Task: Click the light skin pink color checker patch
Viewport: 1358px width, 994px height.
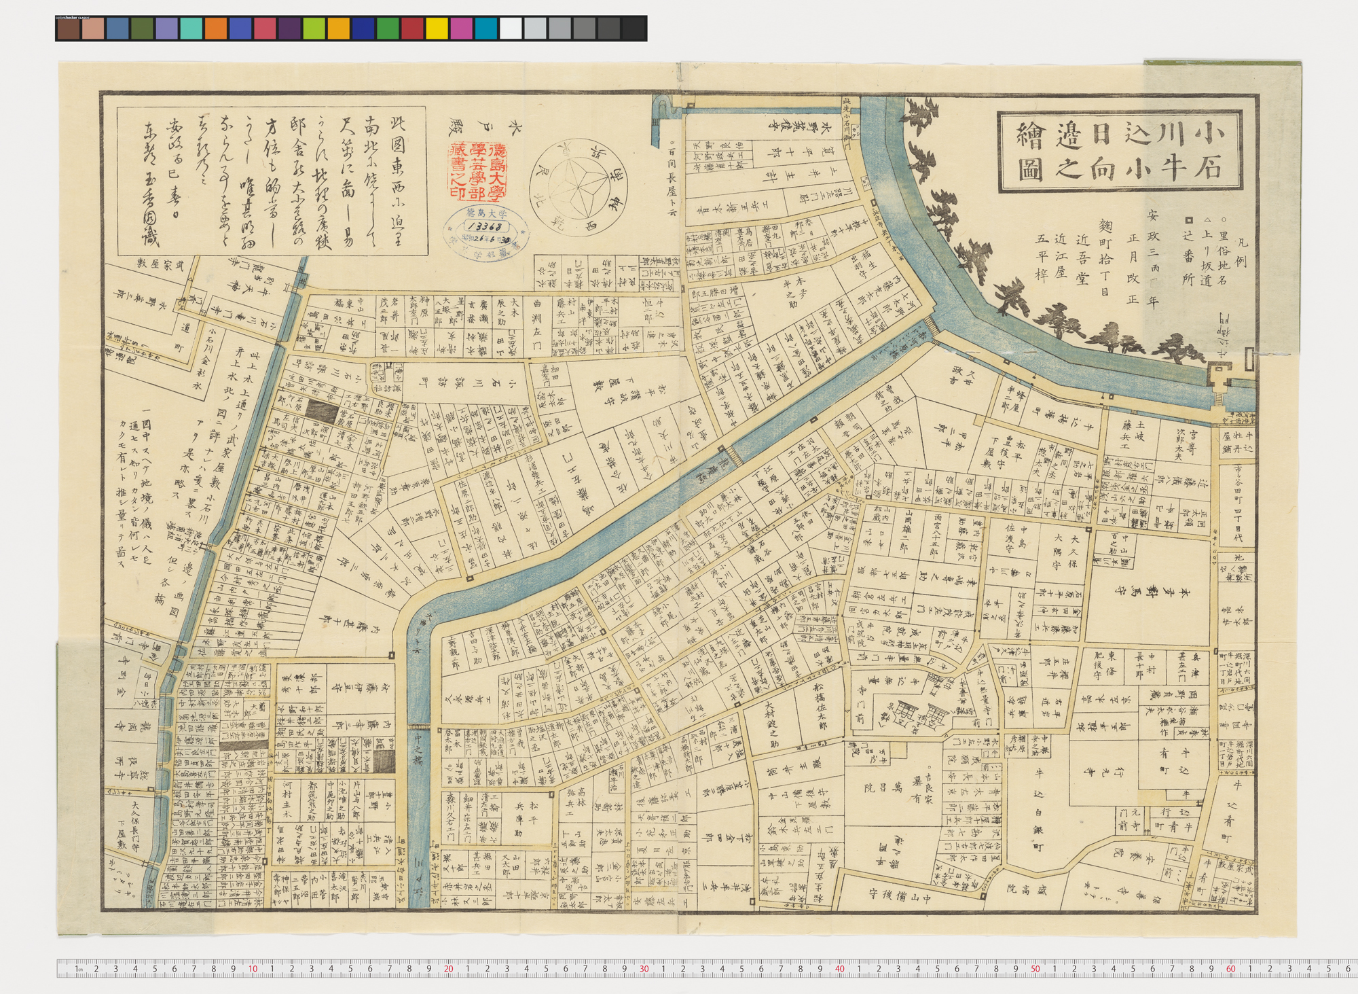Action: point(93,29)
